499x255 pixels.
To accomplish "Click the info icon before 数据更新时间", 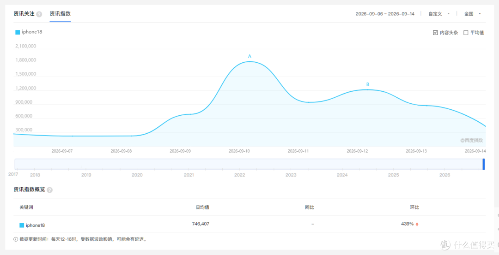I will pos(16,239).
